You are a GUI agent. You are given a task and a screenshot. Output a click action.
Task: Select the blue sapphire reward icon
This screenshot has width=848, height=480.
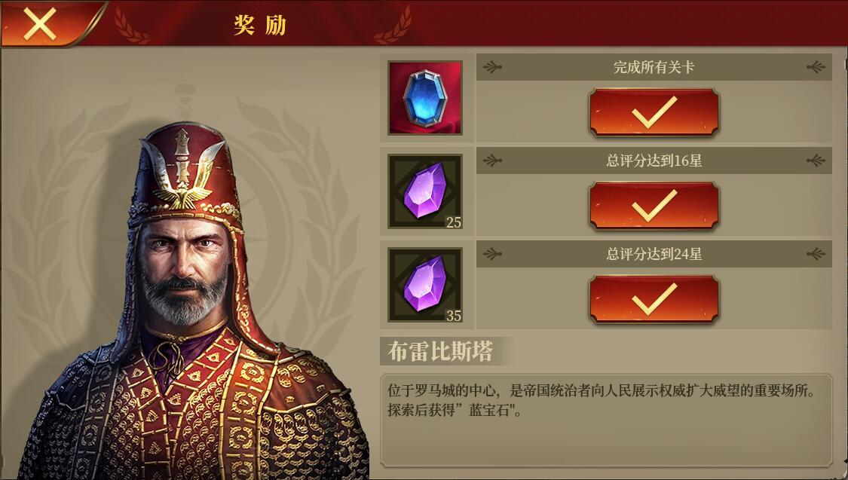point(425,98)
